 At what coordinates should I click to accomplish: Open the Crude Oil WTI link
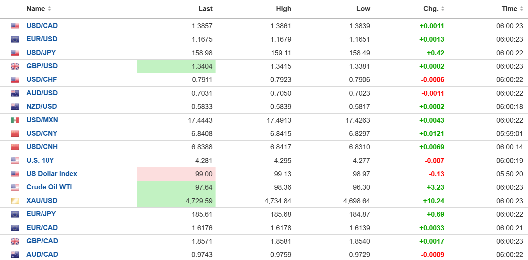click(49, 187)
